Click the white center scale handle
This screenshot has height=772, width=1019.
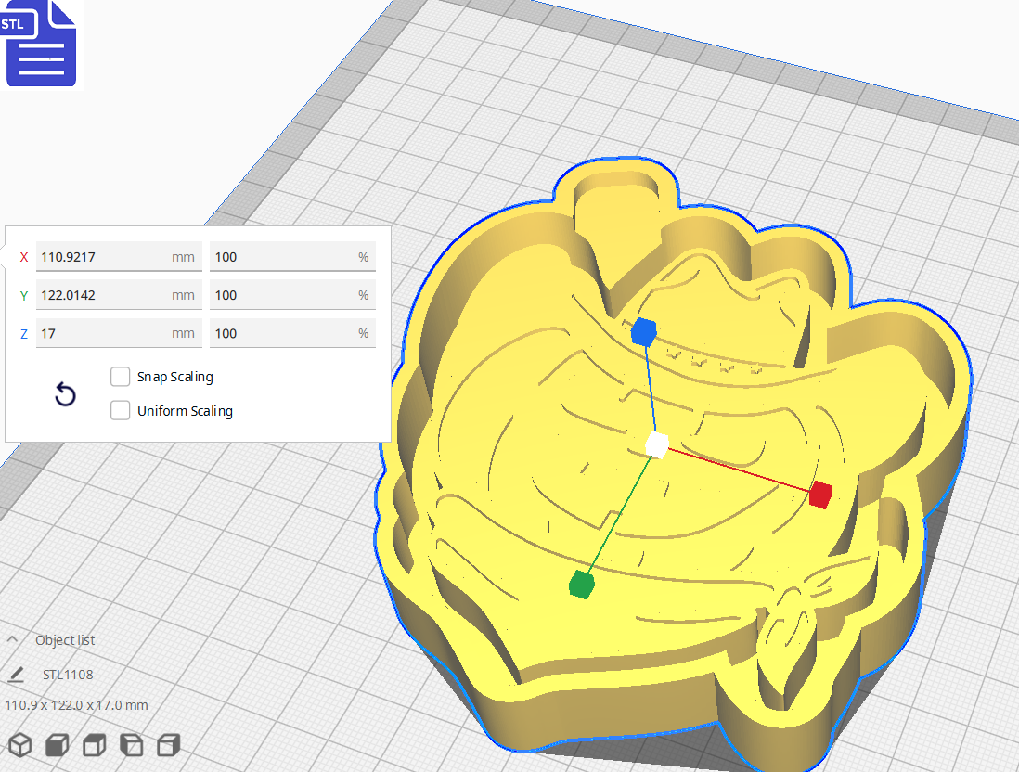click(656, 444)
